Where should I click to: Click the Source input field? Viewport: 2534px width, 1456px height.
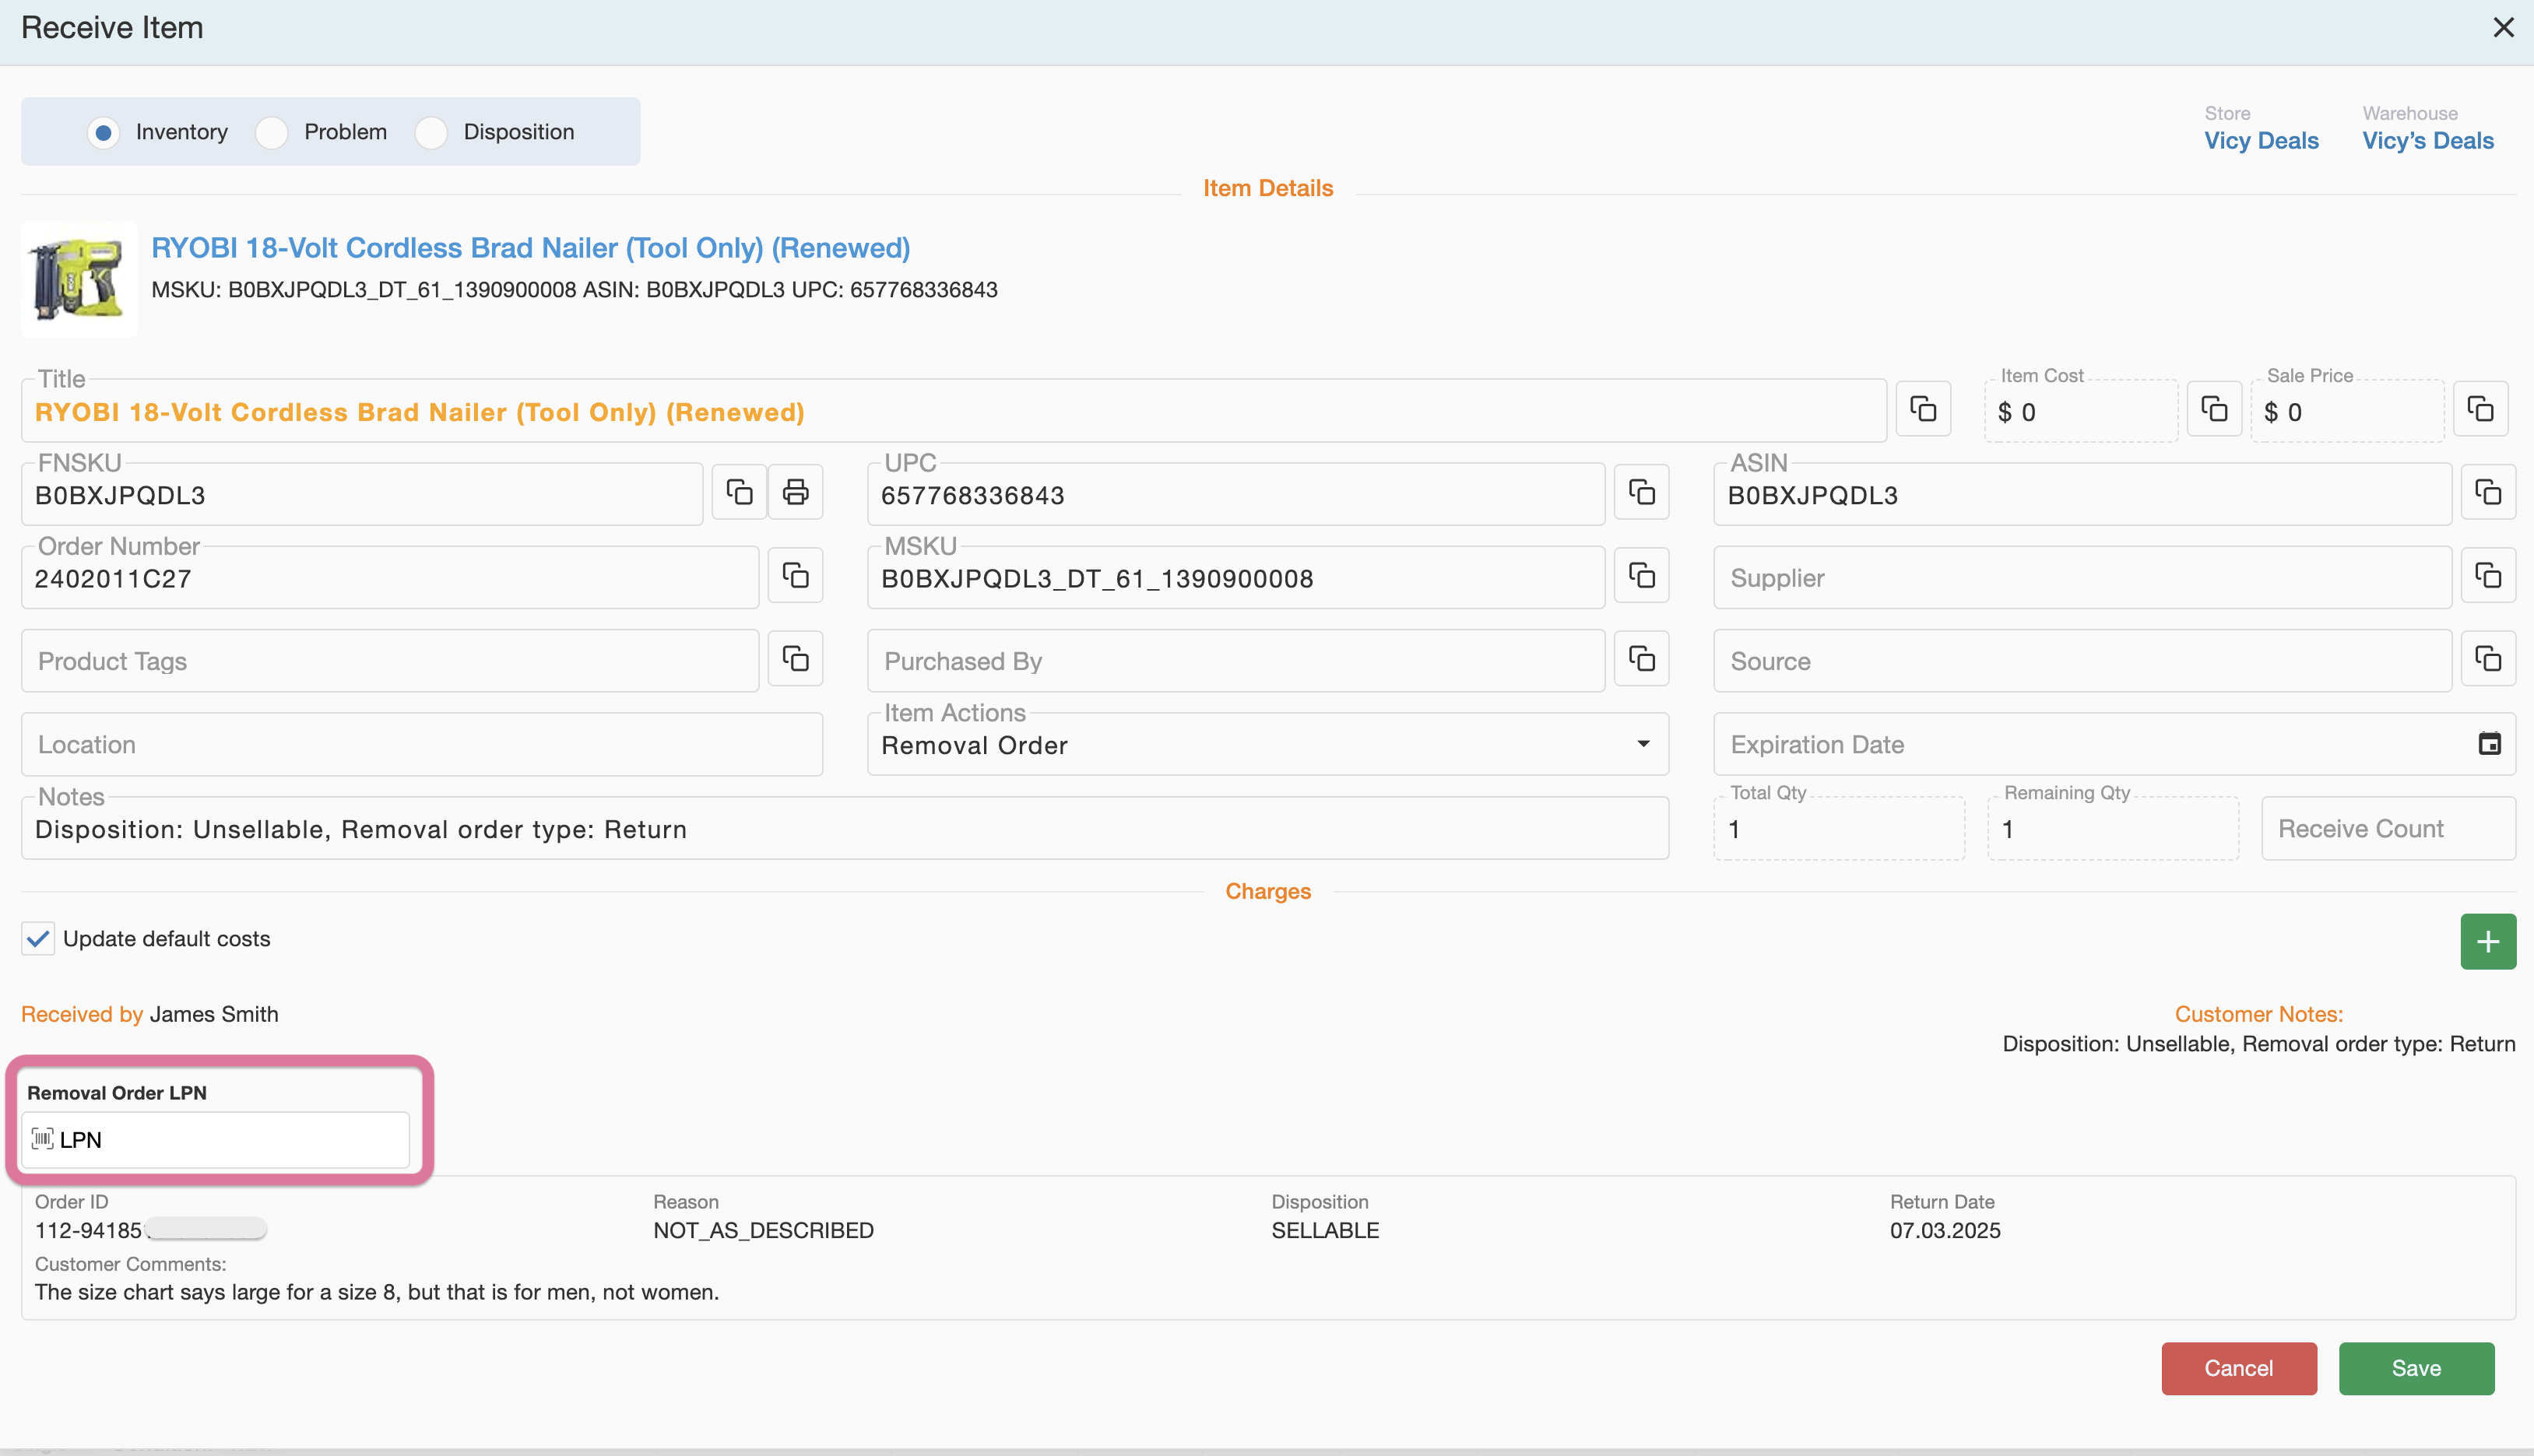point(2082,661)
